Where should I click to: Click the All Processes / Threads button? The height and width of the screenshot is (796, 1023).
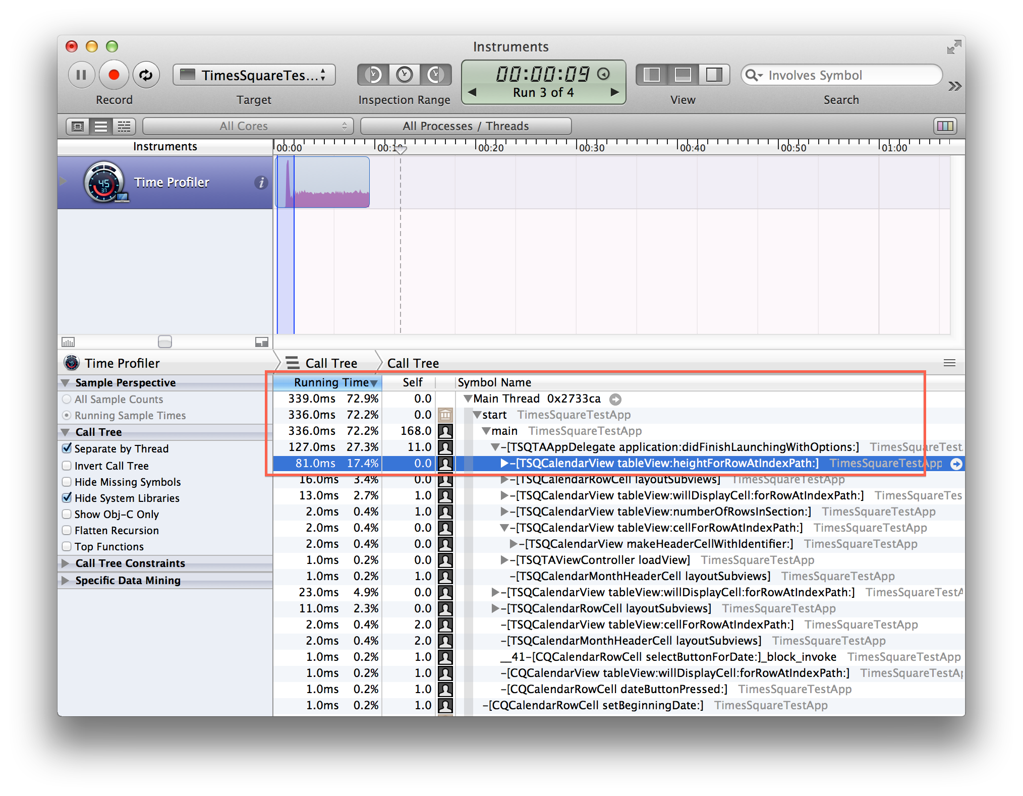(466, 126)
